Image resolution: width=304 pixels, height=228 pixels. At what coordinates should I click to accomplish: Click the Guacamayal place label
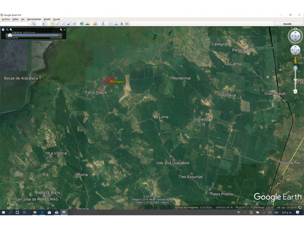coord(275,93)
